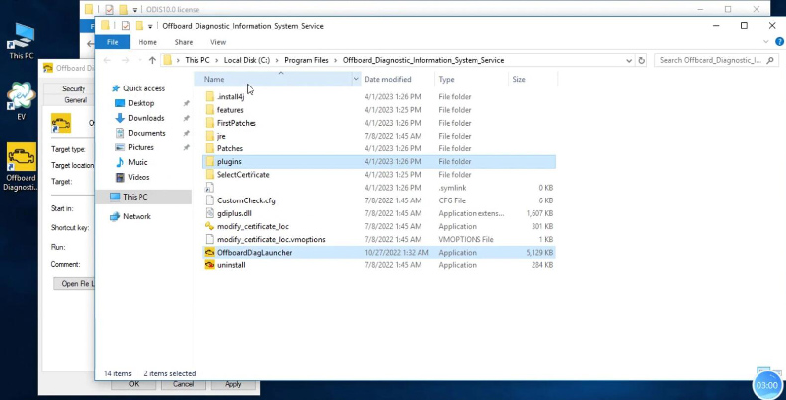
Task: Select This PC in navigation pane
Action: pyautogui.click(x=143, y=197)
